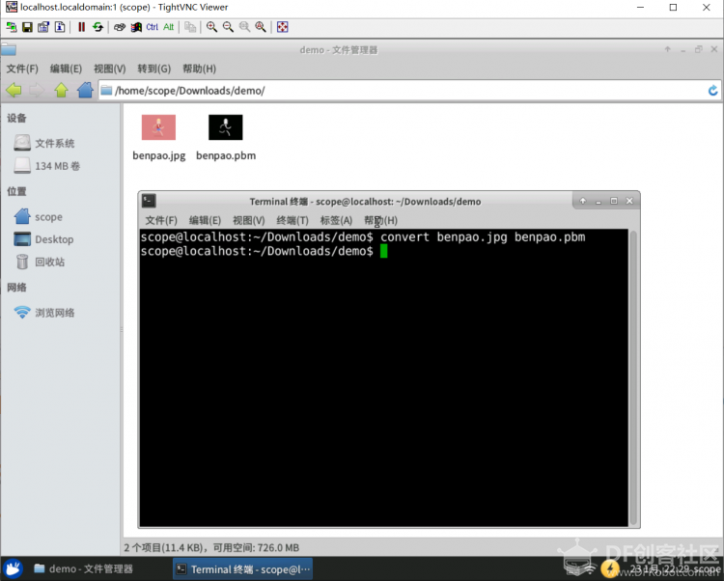Send Ctrl+Alt+Del icon

tap(120, 27)
